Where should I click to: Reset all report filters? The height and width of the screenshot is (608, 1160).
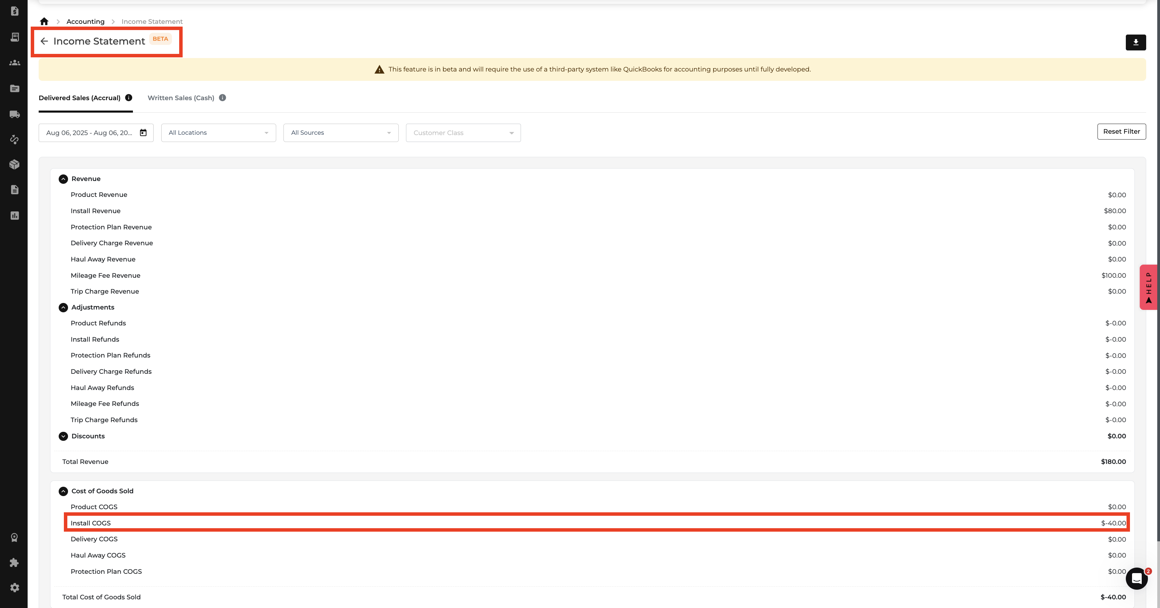[x=1121, y=132]
